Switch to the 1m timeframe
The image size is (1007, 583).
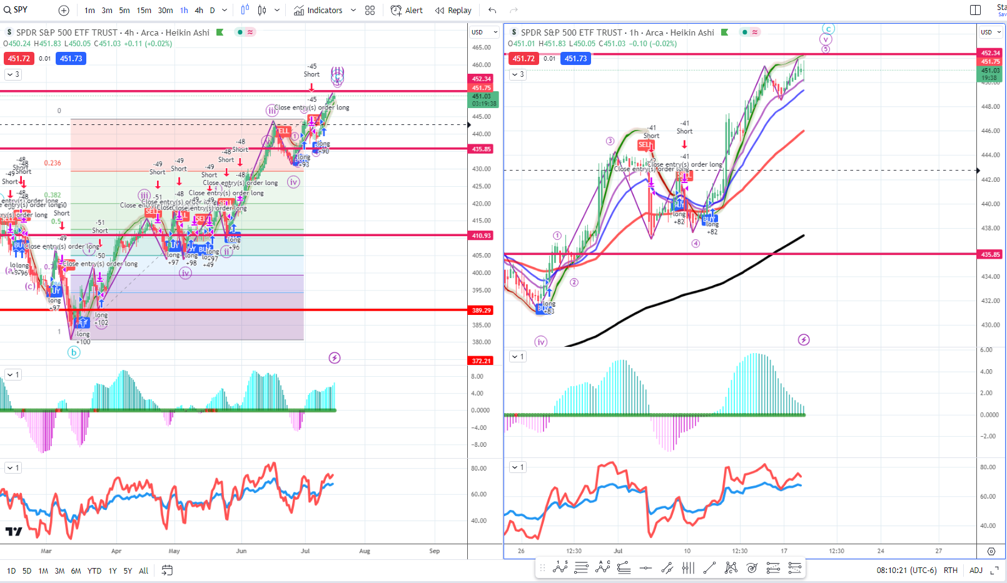coord(89,10)
